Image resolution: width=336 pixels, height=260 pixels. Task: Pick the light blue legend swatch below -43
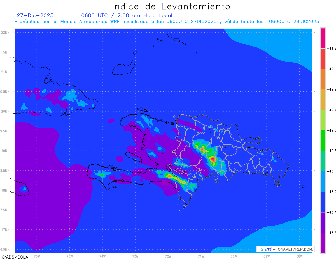323,181
